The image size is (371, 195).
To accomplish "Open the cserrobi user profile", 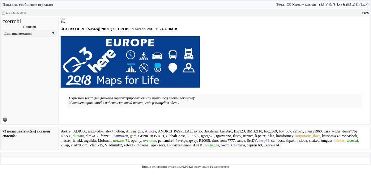I will [x=12, y=21].
